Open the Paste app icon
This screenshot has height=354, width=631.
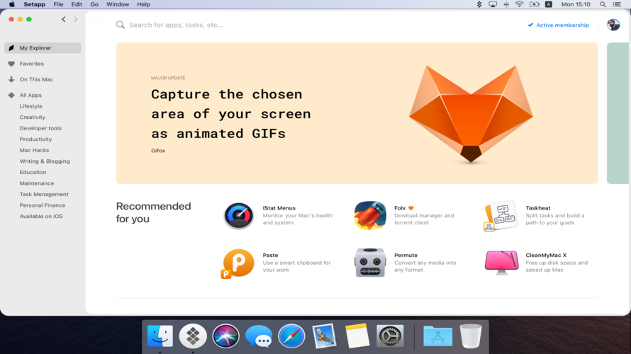click(x=238, y=263)
